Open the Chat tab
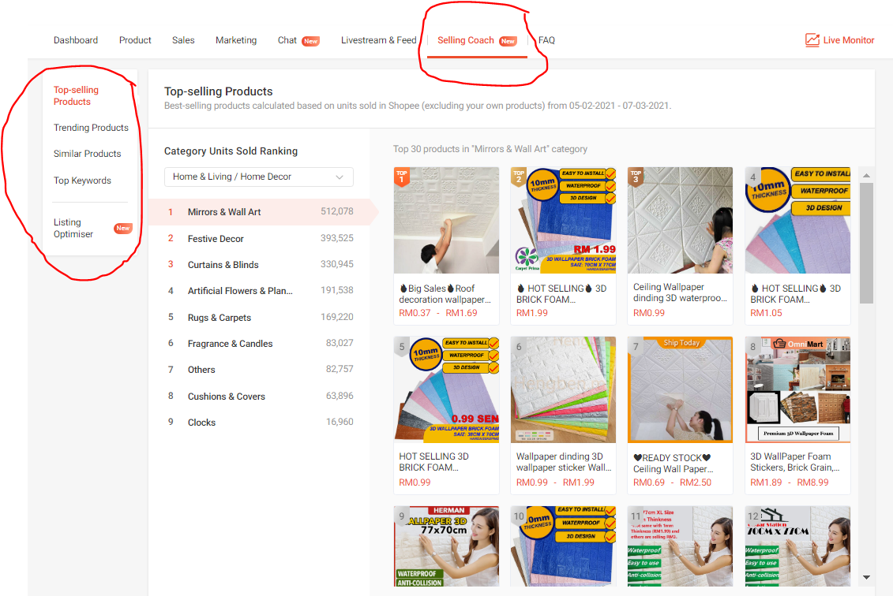 [287, 40]
